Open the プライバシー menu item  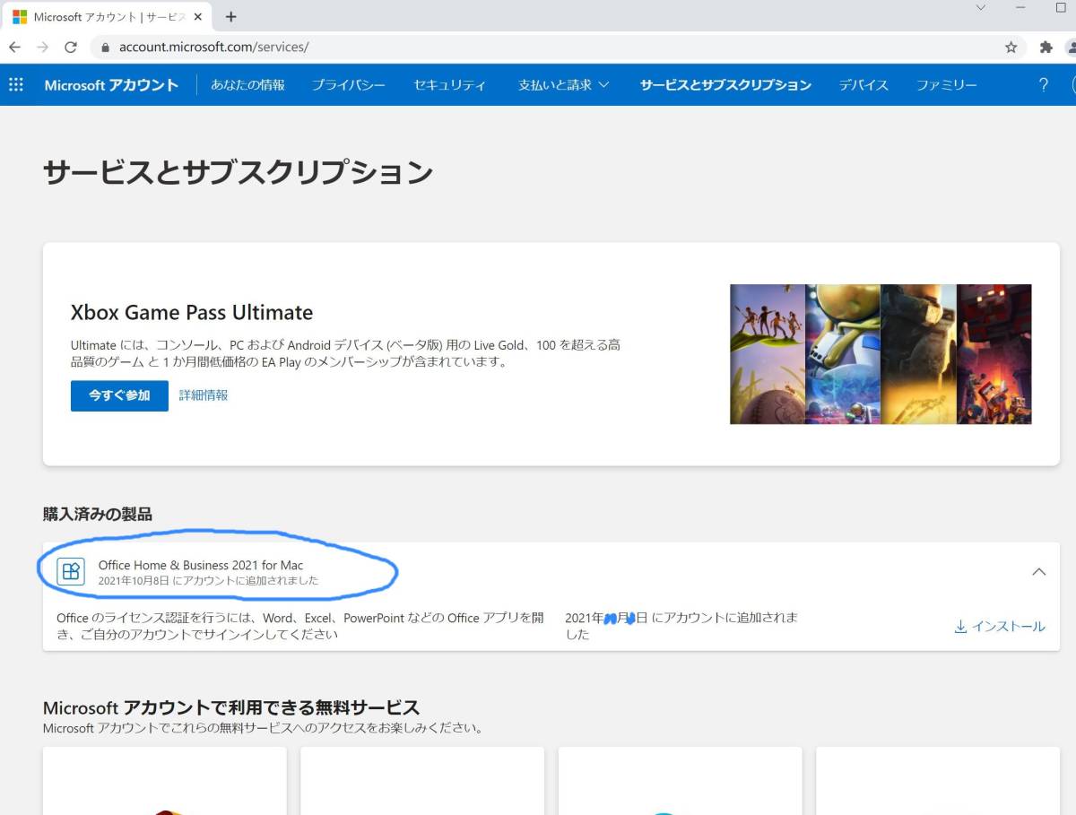(348, 85)
